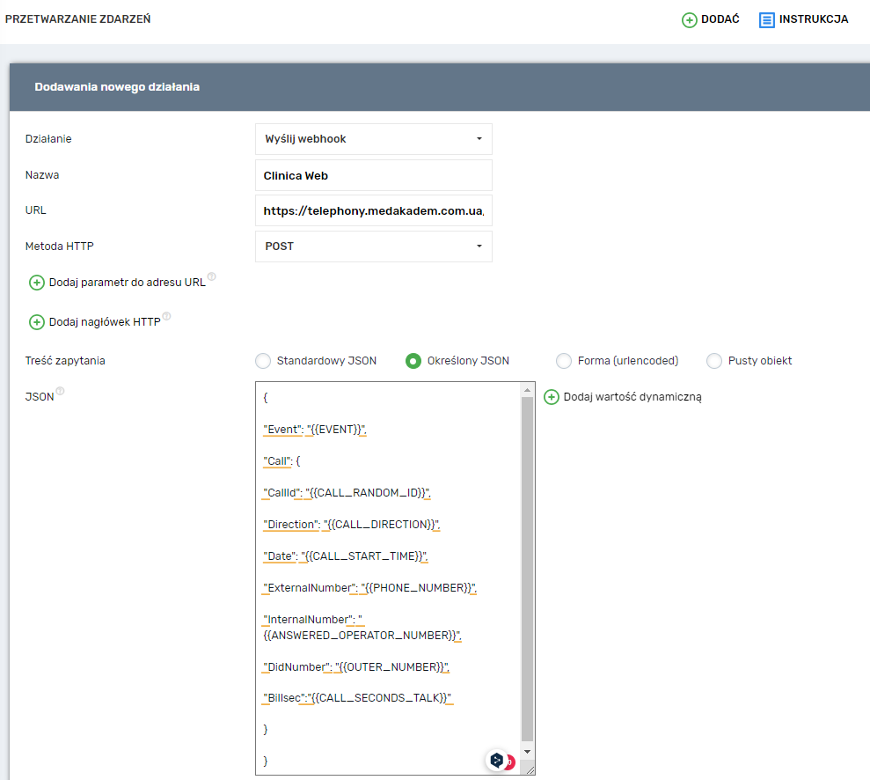
Task: Open the INSTRUKCJA document icon
Action: coord(766,19)
